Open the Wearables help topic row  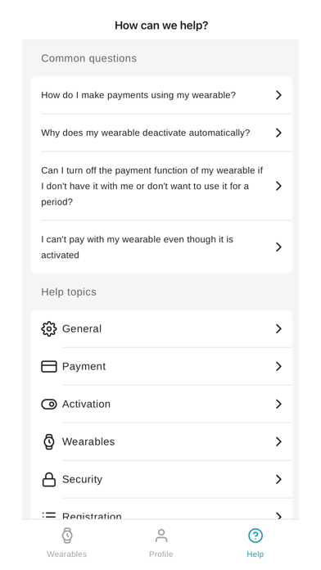(x=161, y=441)
